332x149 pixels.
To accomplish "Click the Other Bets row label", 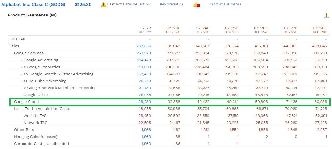I will click(x=24, y=130).
